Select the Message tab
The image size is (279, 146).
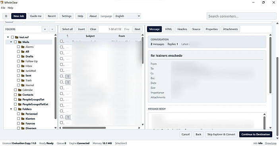tap(155, 29)
